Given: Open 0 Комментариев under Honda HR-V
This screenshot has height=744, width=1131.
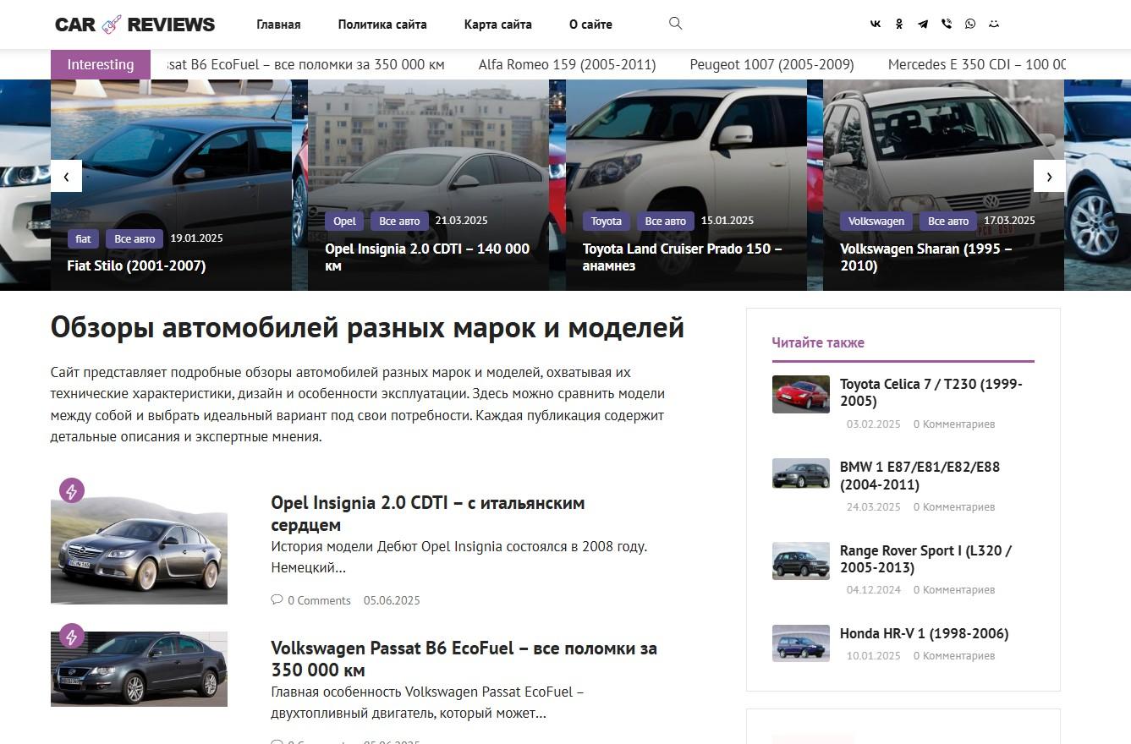Looking at the screenshot, I should (954, 656).
